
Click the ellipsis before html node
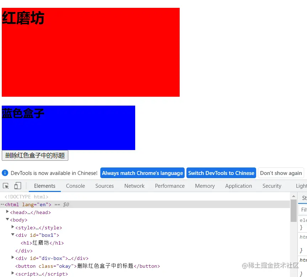[x=2, y=204]
